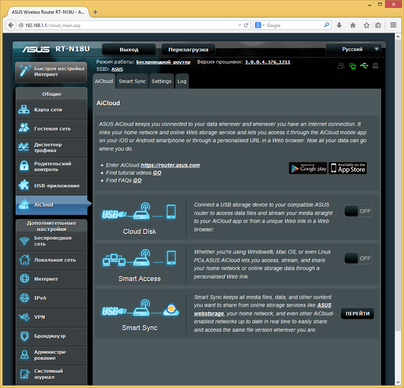Open Диспетчер трафика traffic manager
The image size is (404, 388).
tap(51, 148)
